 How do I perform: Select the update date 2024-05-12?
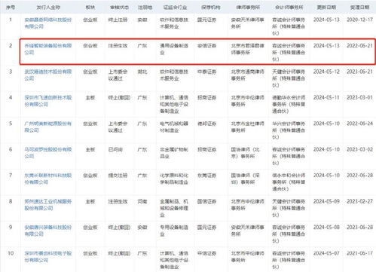click(326, 72)
